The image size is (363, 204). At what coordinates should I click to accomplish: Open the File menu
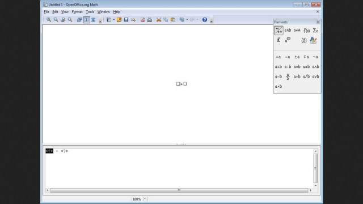click(47, 12)
